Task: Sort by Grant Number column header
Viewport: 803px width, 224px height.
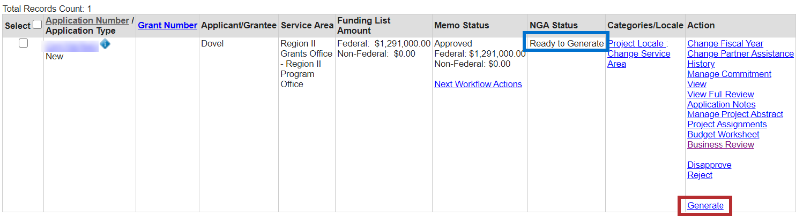Action: tap(167, 25)
